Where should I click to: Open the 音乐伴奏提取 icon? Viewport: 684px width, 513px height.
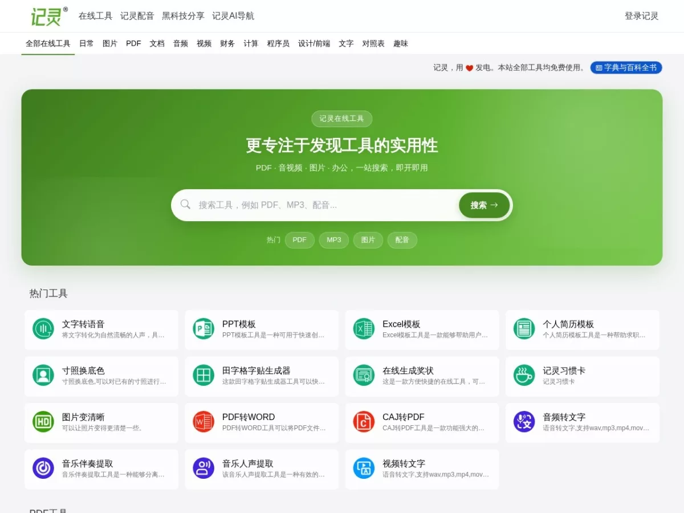pos(43,468)
